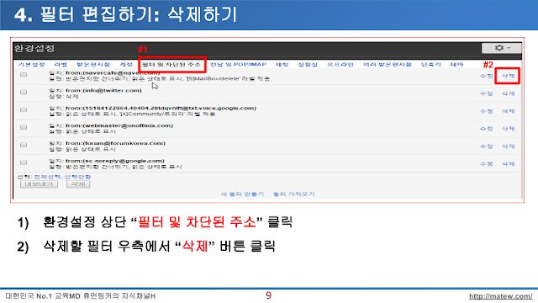Image resolution: width=538 pixels, height=303 pixels.
Task: Delete the webmaster@onoffmix.com filter via 삭제
Action: click(508, 129)
